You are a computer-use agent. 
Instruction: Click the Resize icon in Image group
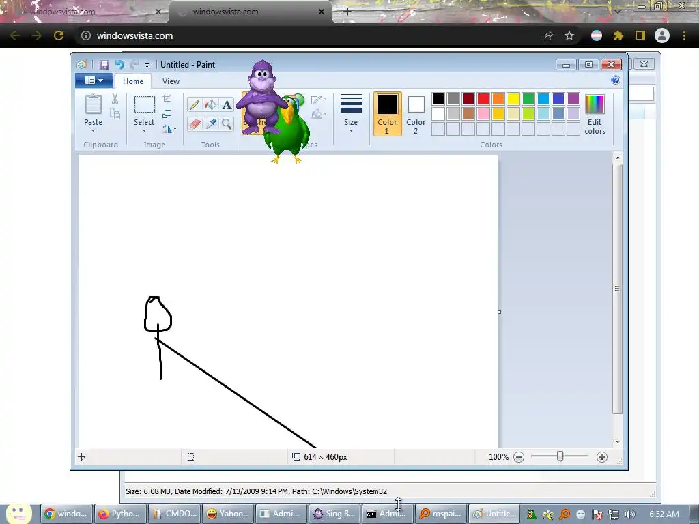click(167, 114)
